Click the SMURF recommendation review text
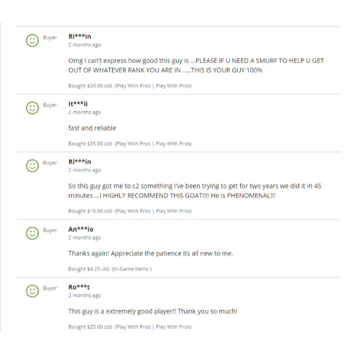This screenshot has width=355, height=355. (x=196, y=65)
